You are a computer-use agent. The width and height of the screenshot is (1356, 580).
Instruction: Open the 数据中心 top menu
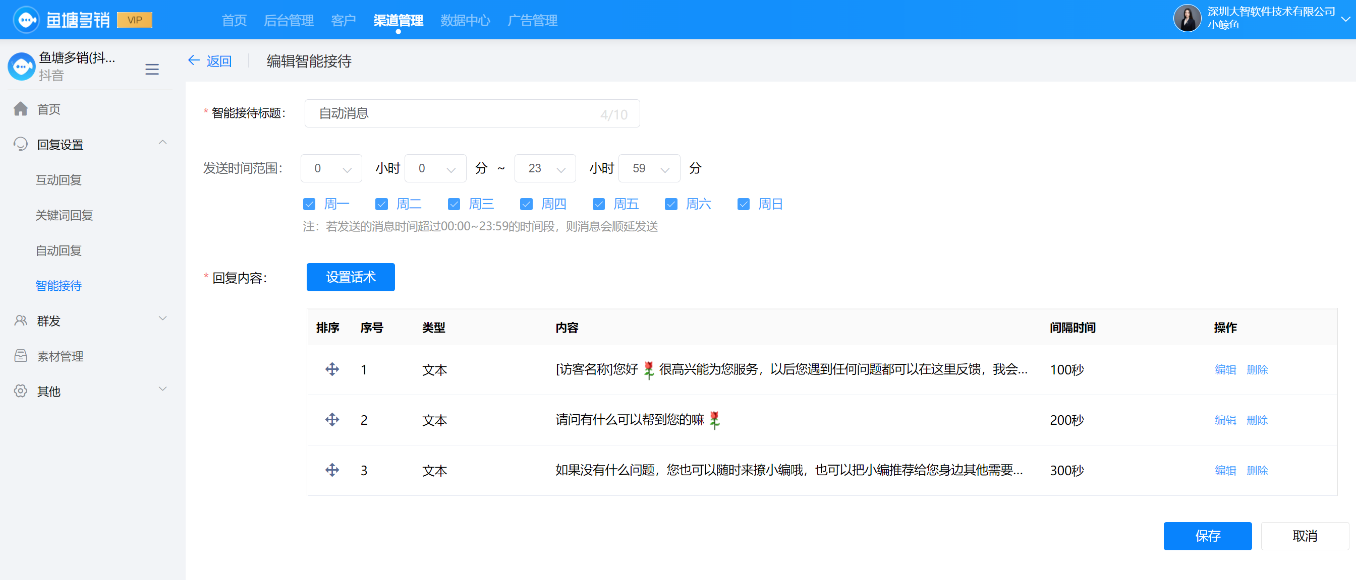click(465, 21)
